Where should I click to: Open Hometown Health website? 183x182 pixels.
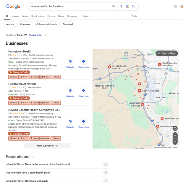point(70,63)
